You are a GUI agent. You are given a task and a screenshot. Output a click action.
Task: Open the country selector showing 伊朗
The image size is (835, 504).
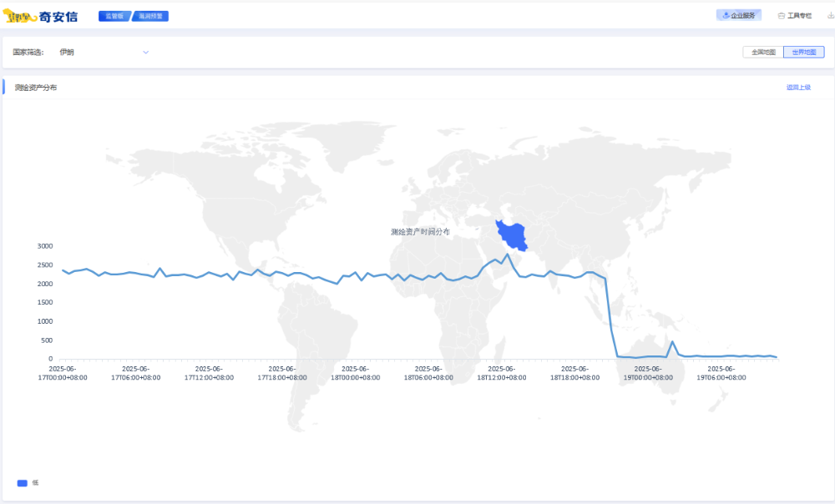click(x=100, y=52)
